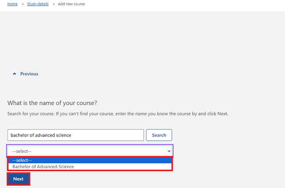Click the blank grey area above Previous
The height and width of the screenshot is (188, 285).
pos(142,40)
